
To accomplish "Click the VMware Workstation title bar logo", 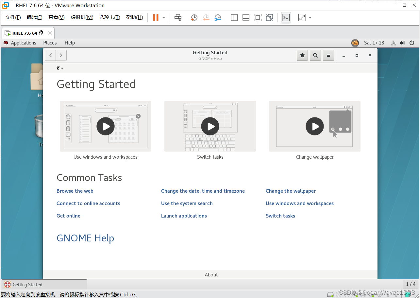I will [6, 5].
